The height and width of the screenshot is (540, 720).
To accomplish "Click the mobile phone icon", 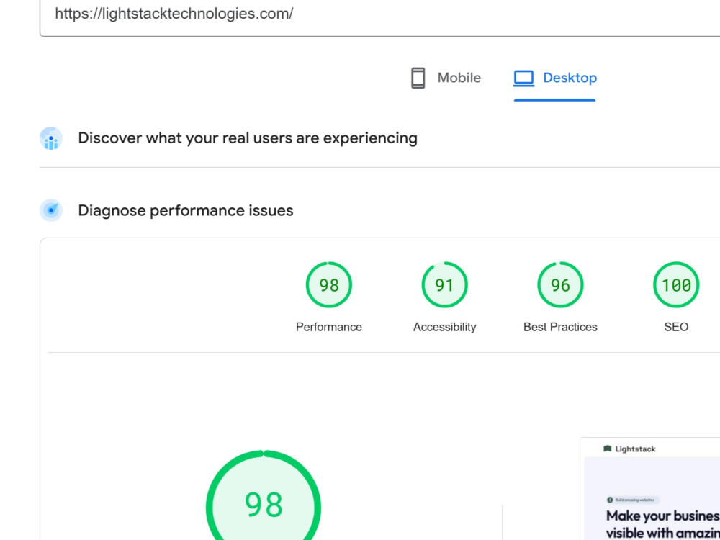I will [418, 78].
